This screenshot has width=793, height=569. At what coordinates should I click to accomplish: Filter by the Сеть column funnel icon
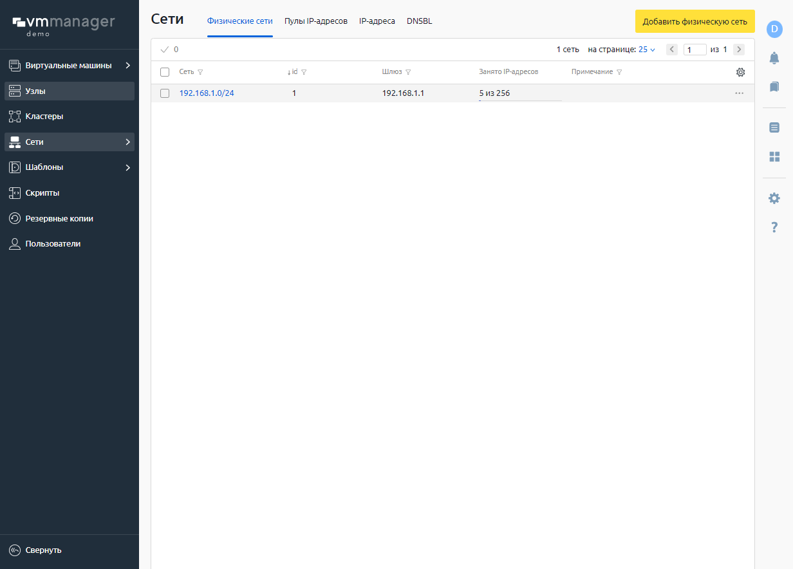[200, 72]
